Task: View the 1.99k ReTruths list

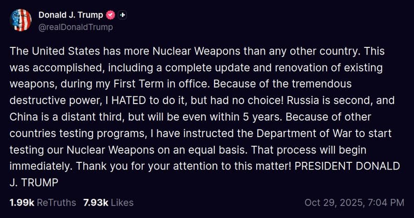Action: click(42, 203)
